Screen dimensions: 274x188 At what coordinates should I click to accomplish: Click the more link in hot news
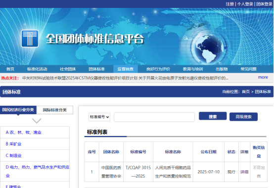pyautogui.click(x=263, y=77)
